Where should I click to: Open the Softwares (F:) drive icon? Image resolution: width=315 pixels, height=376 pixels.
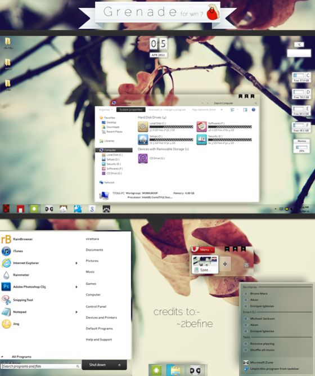(x=201, y=127)
